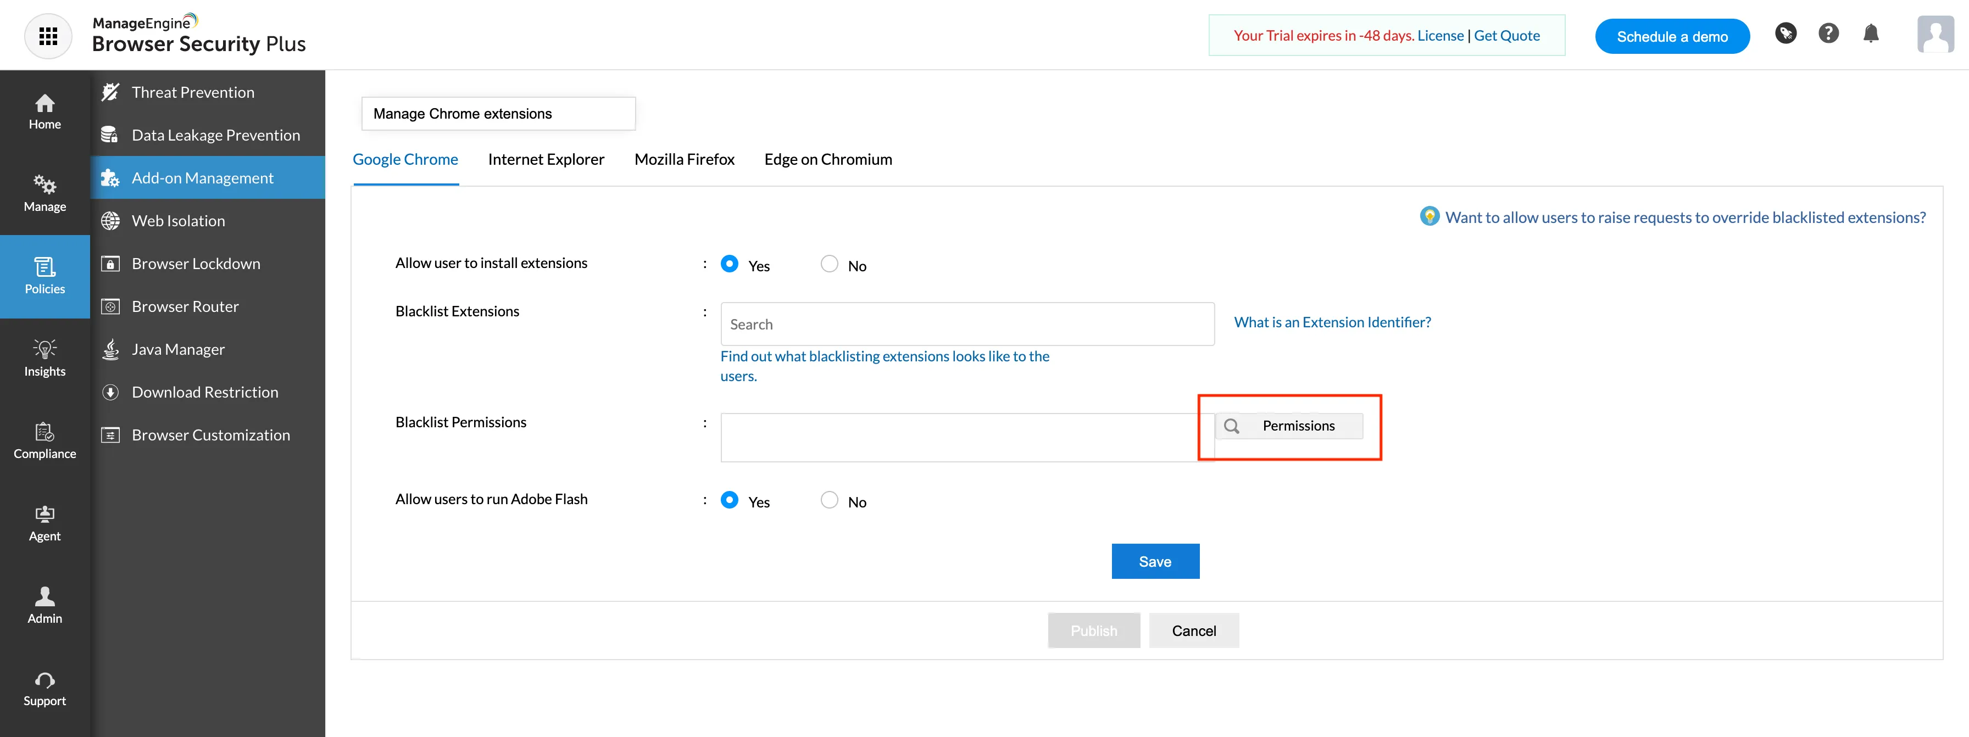Image resolution: width=1969 pixels, height=737 pixels.
Task: Select Yes for installing extensions
Action: pos(730,264)
